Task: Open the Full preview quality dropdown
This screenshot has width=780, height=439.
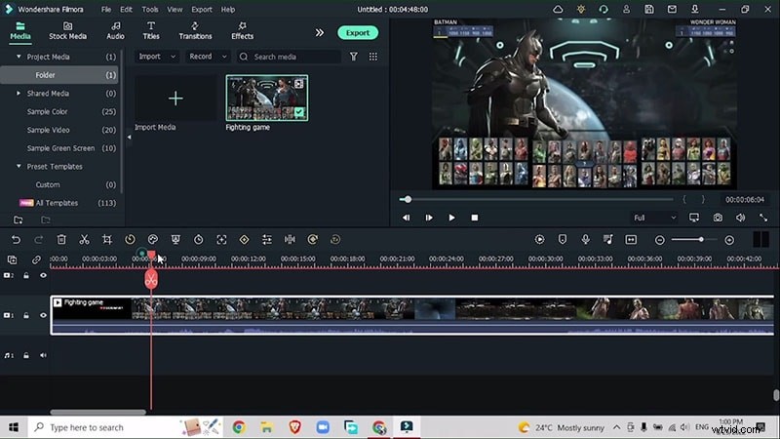Action: pyautogui.click(x=654, y=218)
